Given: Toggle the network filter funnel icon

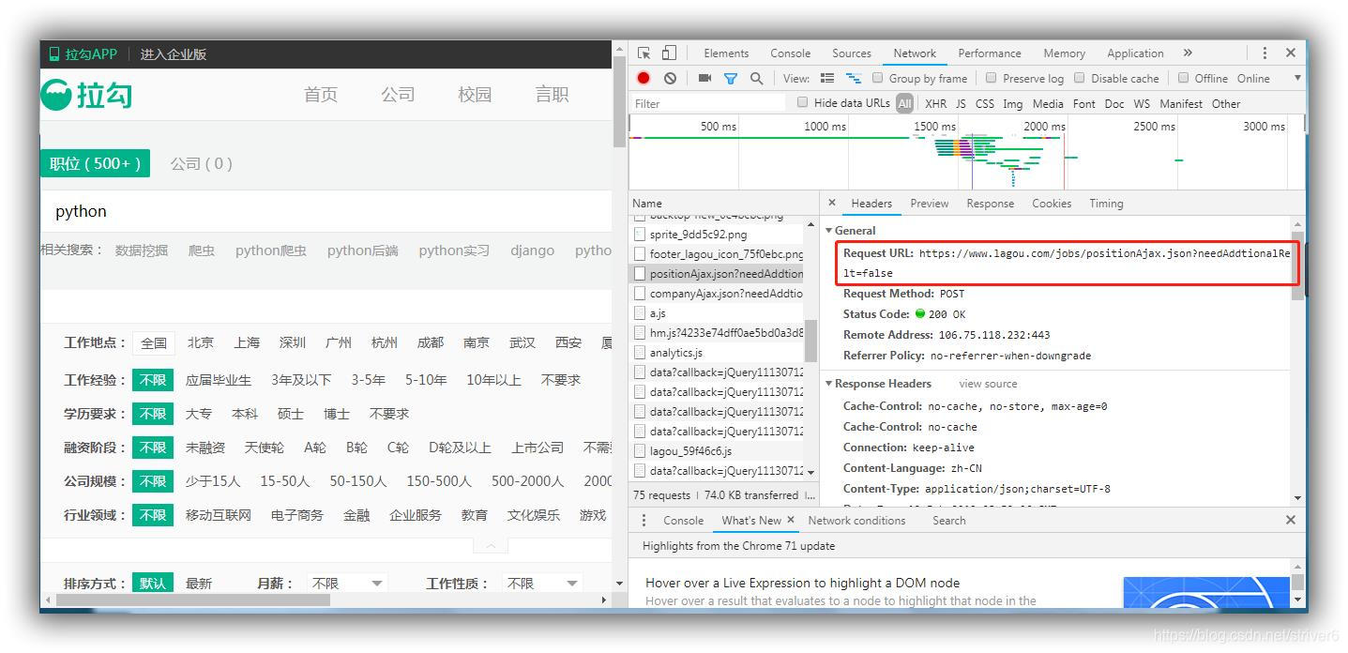Looking at the screenshot, I should click(x=730, y=79).
